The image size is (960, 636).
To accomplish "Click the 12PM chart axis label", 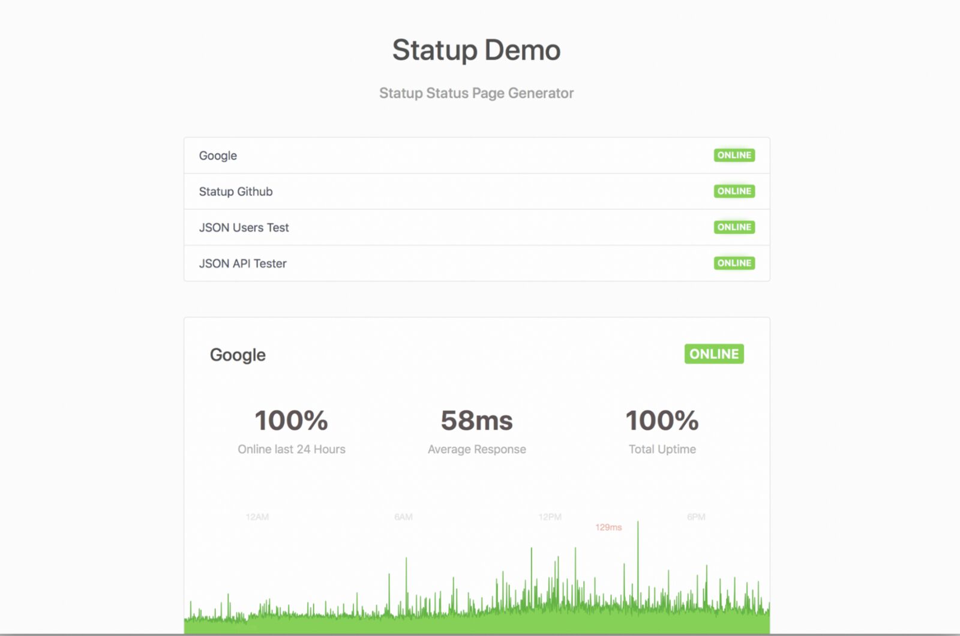I will click(x=550, y=517).
